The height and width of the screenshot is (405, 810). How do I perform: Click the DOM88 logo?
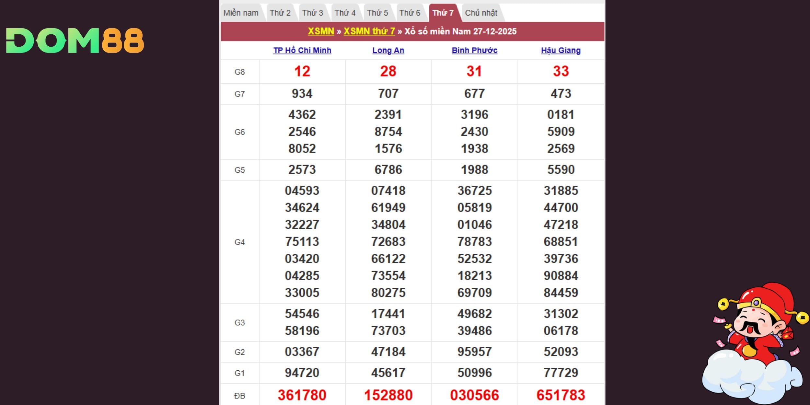tap(75, 40)
